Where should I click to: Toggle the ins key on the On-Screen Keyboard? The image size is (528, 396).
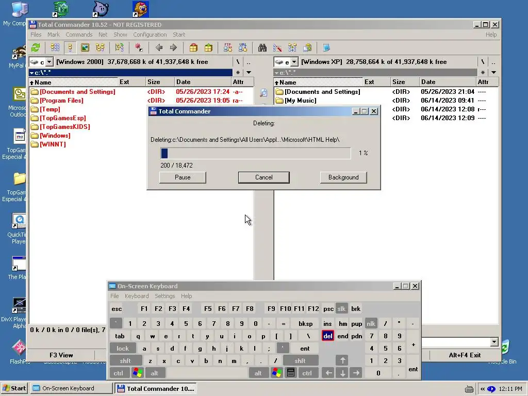pyautogui.click(x=327, y=324)
